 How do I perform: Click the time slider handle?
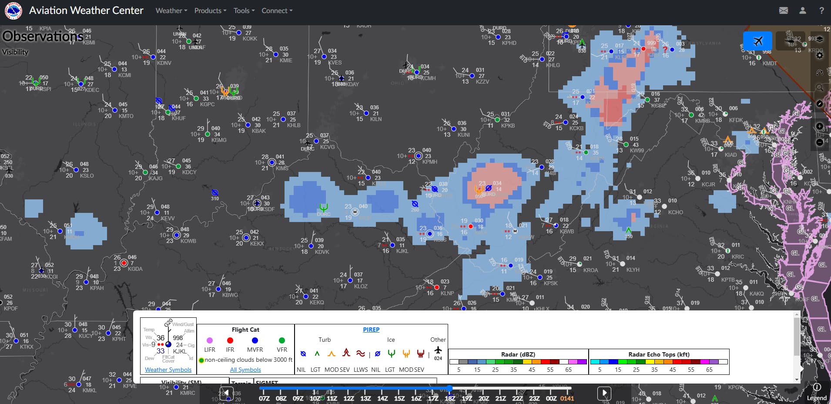pyautogui.click(x=449, y=388)
